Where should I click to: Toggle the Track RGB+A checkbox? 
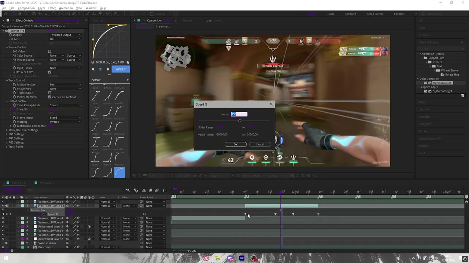pos(49,93)
